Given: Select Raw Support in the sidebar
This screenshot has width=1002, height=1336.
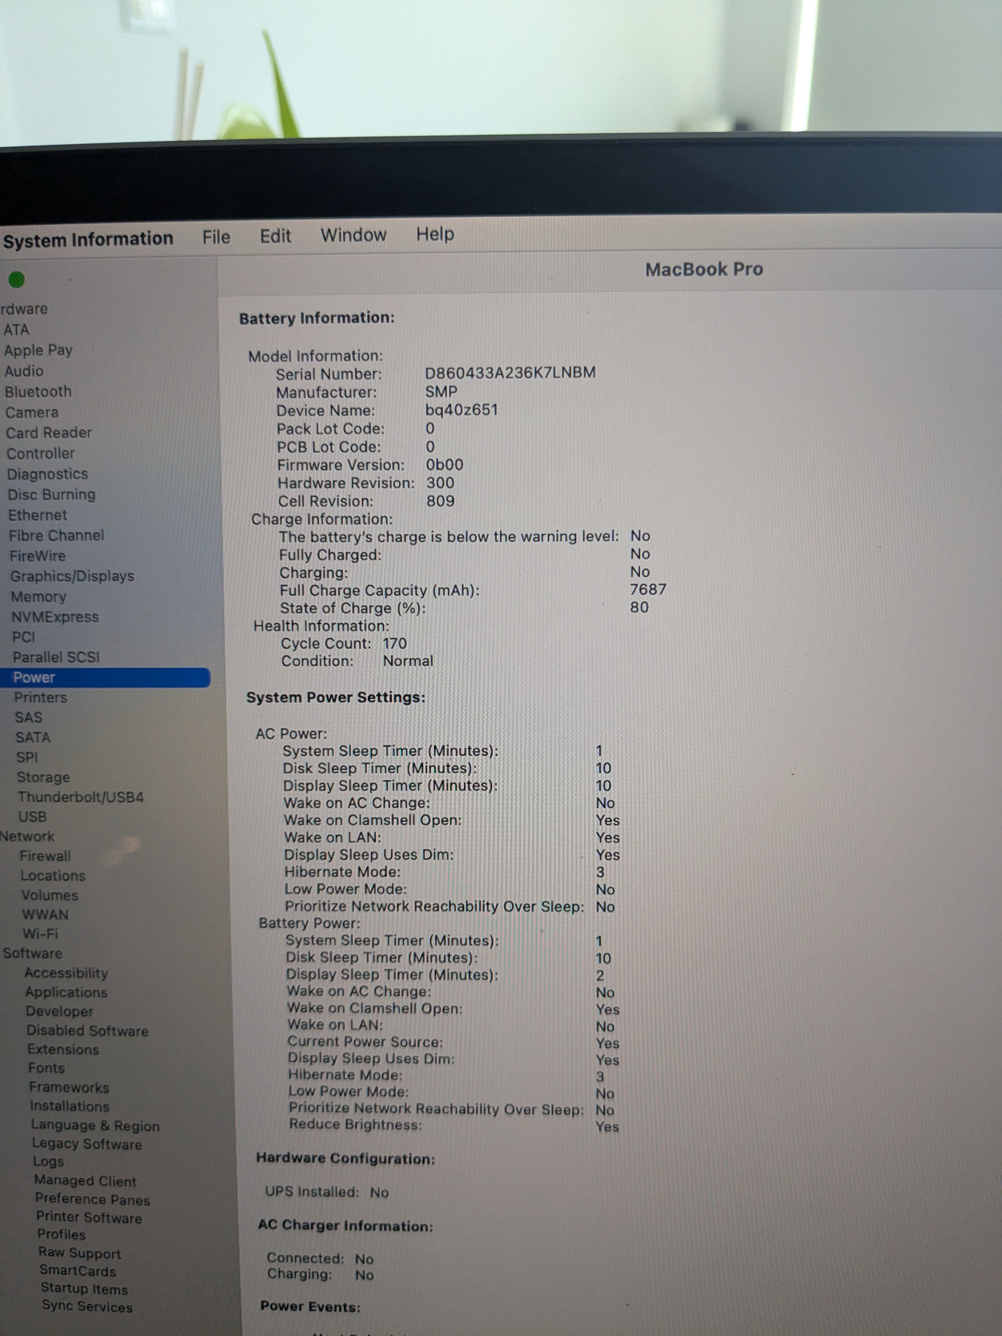Looking at the screenshot, I should tap(80, 1253).
